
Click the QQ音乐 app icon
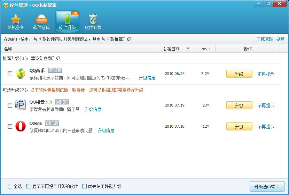20,74
